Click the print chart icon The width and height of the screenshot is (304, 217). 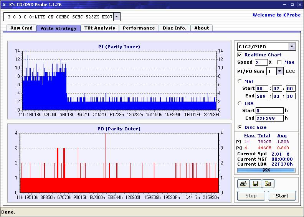243,184
